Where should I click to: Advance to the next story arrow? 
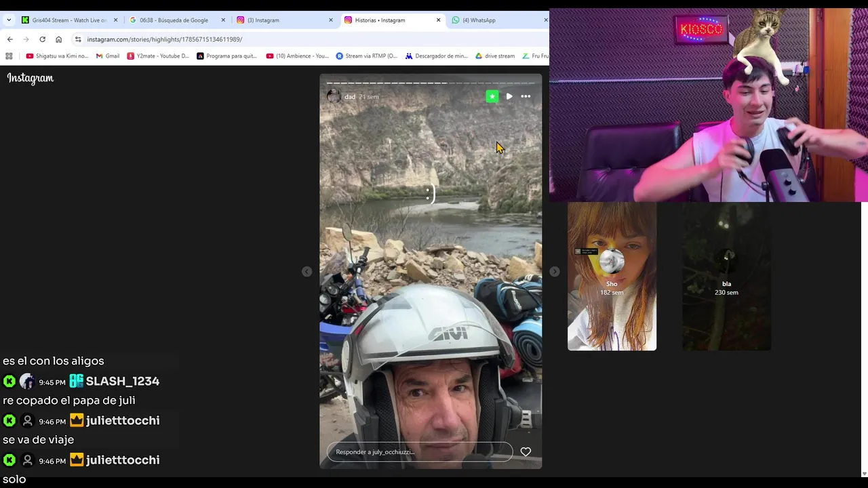point(555,272)
